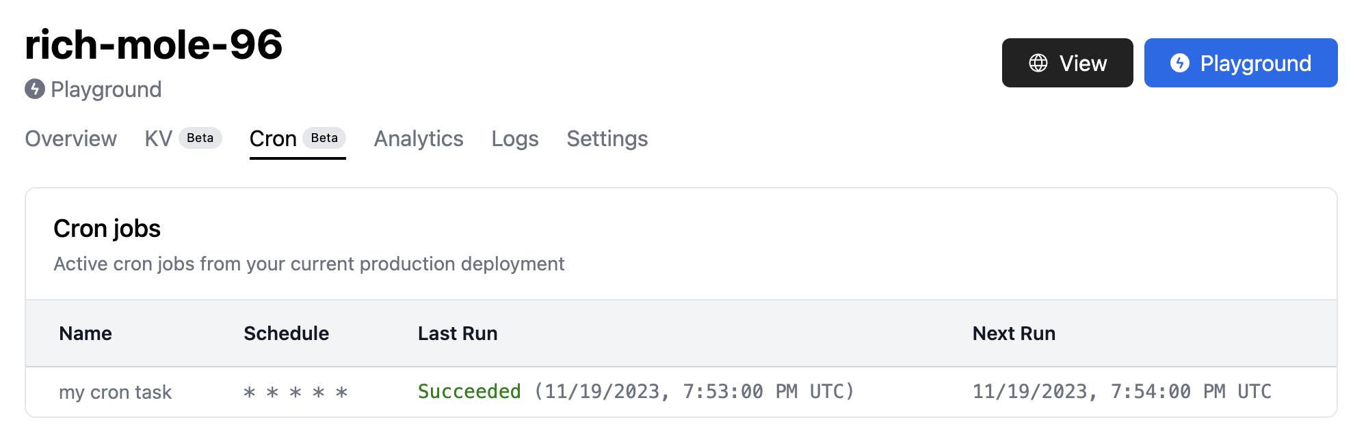Click the schedule '* * * * *' entry
Viewport: 1353px width, 437px height.
point(294,391)
